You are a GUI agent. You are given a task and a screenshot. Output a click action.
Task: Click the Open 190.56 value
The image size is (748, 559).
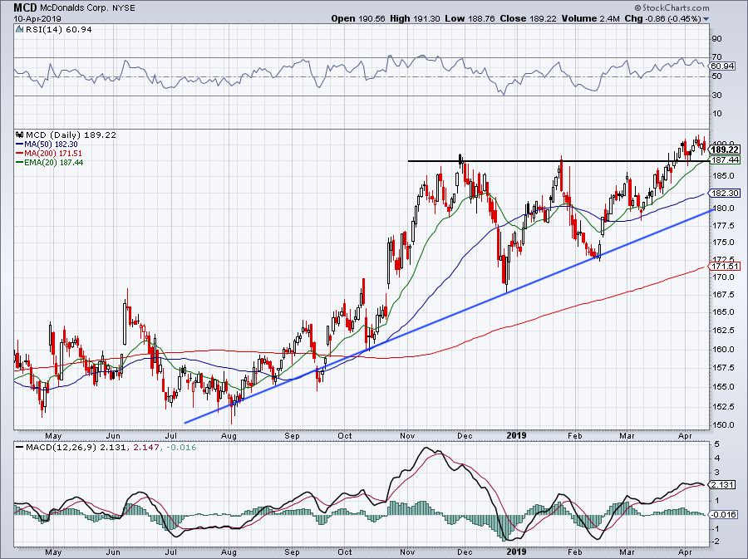(x=358, y=18)
